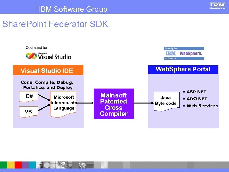This screenshot has height=172, width=229.
Task: Click the Visual Studio IDE orange header
Action: [48, 70]
